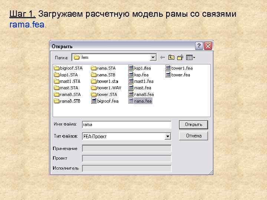Screen dimensions: 267x200
Task: Expand the Папка folder dropdown
Action: 153,57
